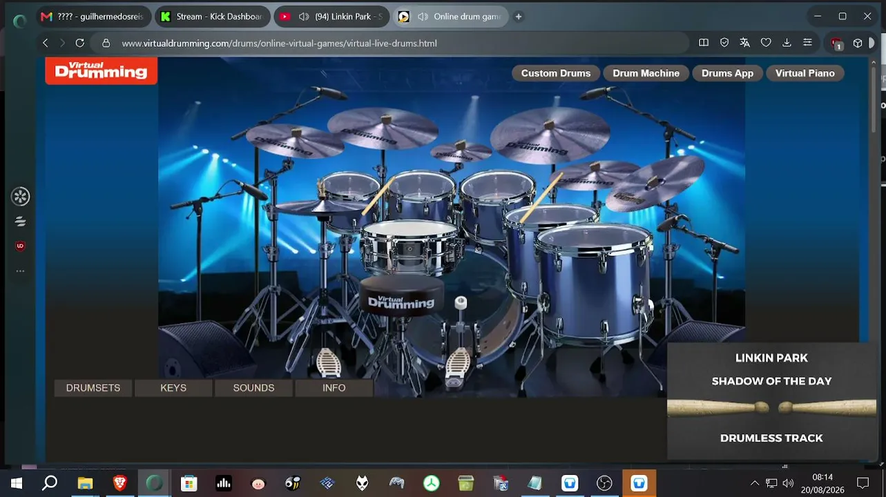Click the shield icon in address bar
The height and width of the screenshot is (497, 886).
(x=724, y=43)
